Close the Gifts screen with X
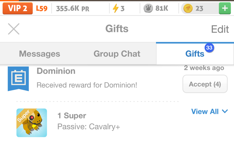The width and height of the screenshot is (234, 142). 13,29
